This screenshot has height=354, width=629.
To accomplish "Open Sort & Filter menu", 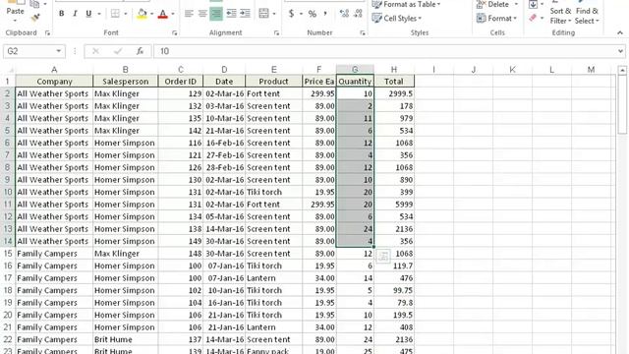I will [560, 16].
